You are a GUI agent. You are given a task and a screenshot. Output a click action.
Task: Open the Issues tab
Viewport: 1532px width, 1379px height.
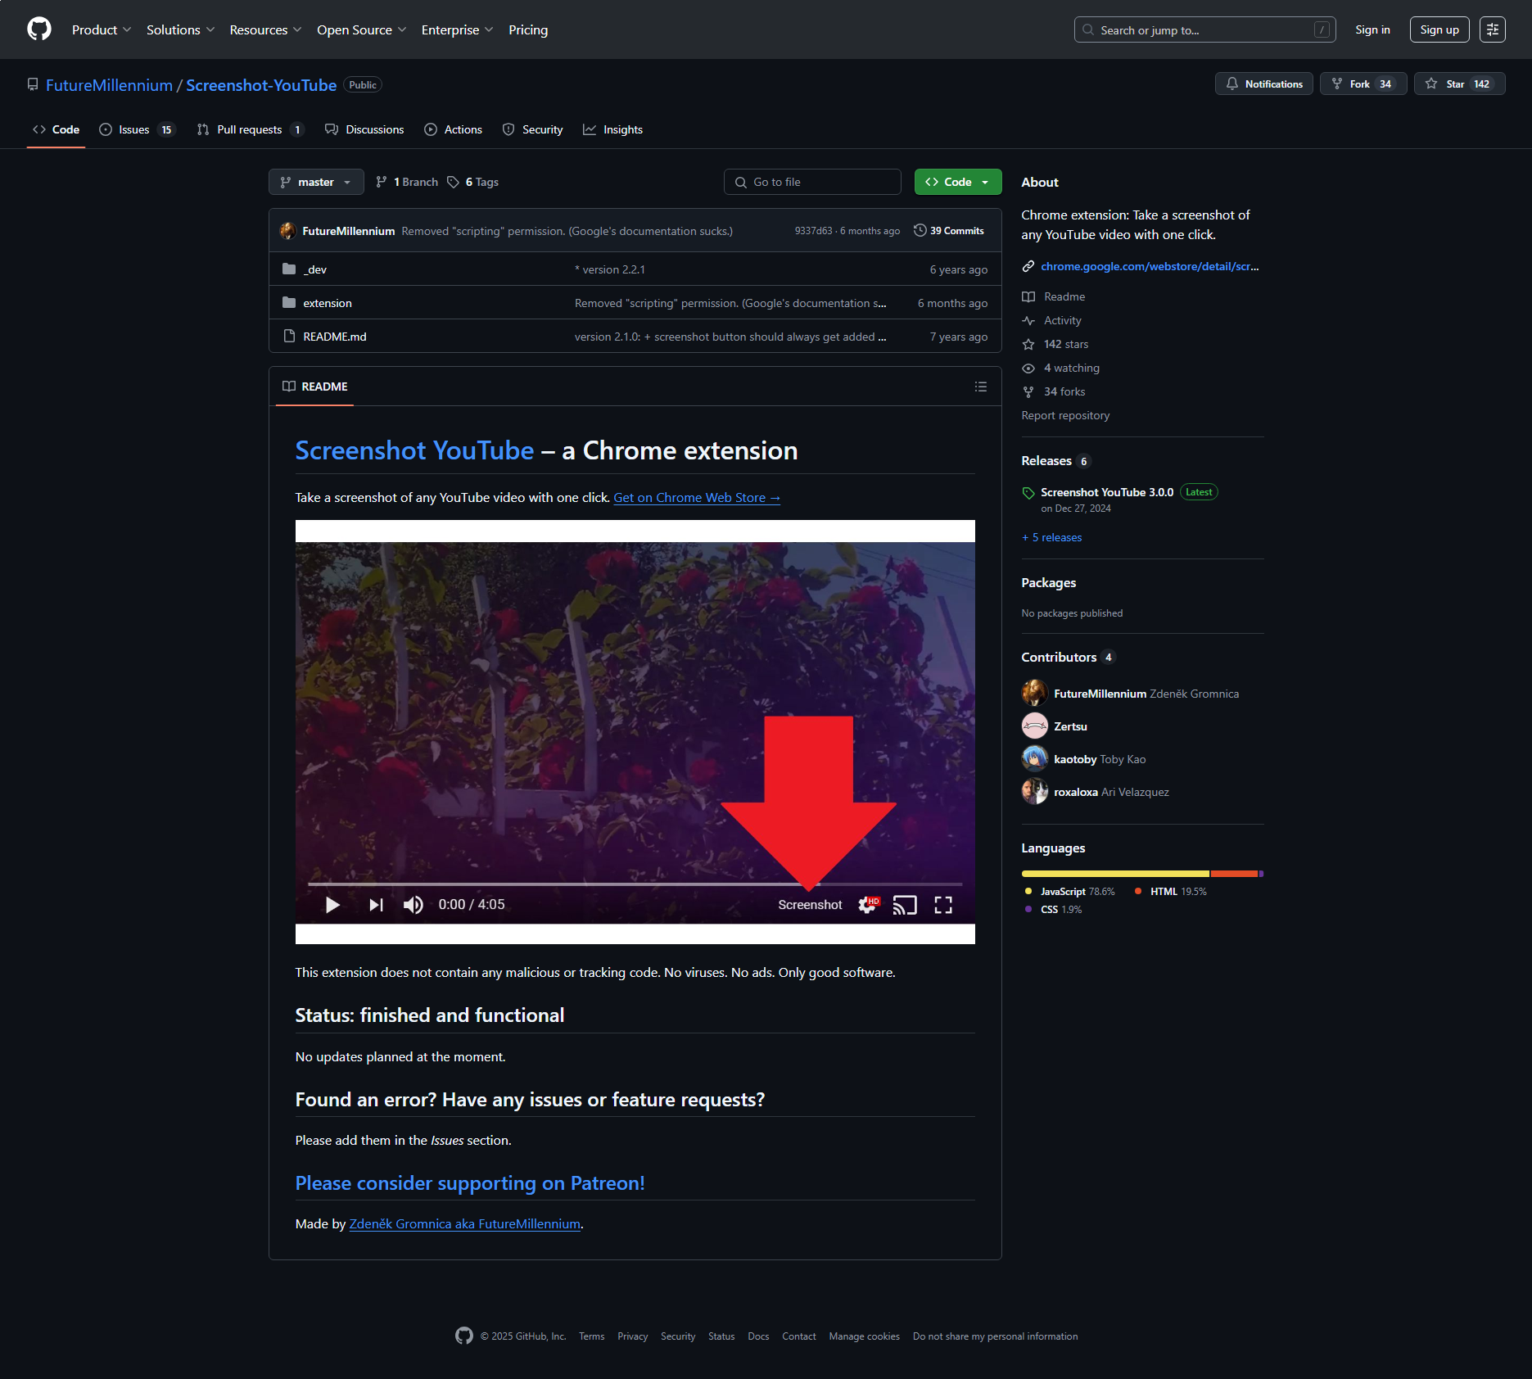[x=137, y=129]
